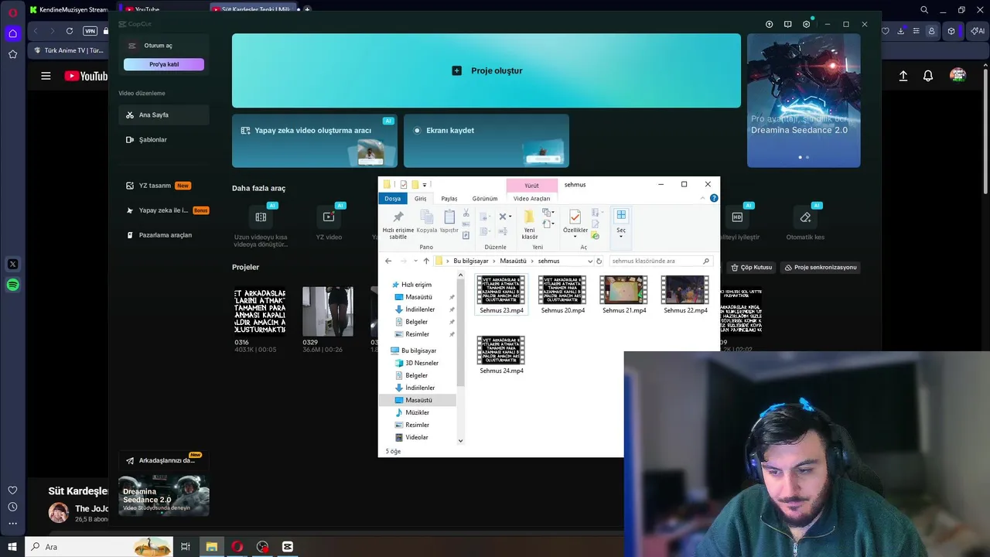Select Müzikler in Explorer navigation tree

click(418, 412)
